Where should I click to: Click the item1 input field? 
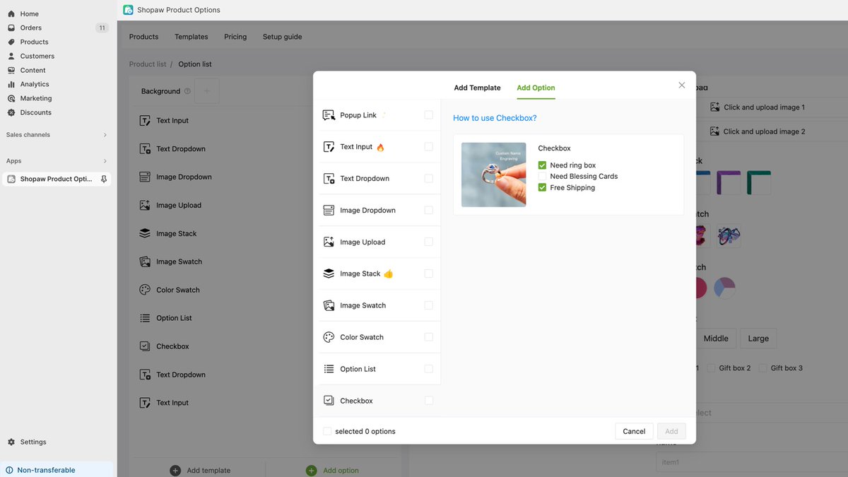click(752, 462)
